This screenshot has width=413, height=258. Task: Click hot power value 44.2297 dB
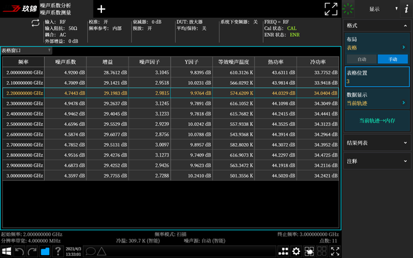click(283, 155)
